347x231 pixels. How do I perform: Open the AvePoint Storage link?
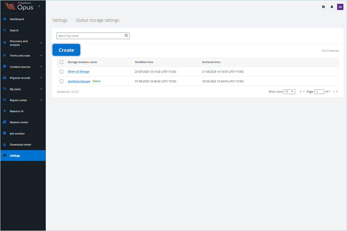click(79, 81)
